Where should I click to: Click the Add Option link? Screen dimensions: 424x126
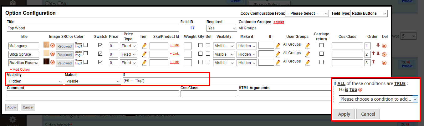[x=20, y=69]
